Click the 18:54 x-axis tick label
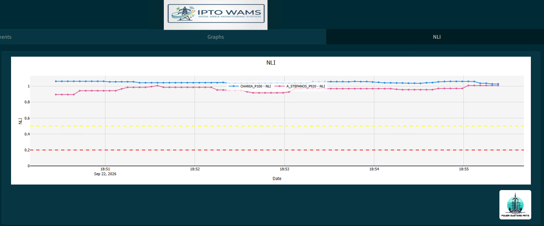 [374, 169]
